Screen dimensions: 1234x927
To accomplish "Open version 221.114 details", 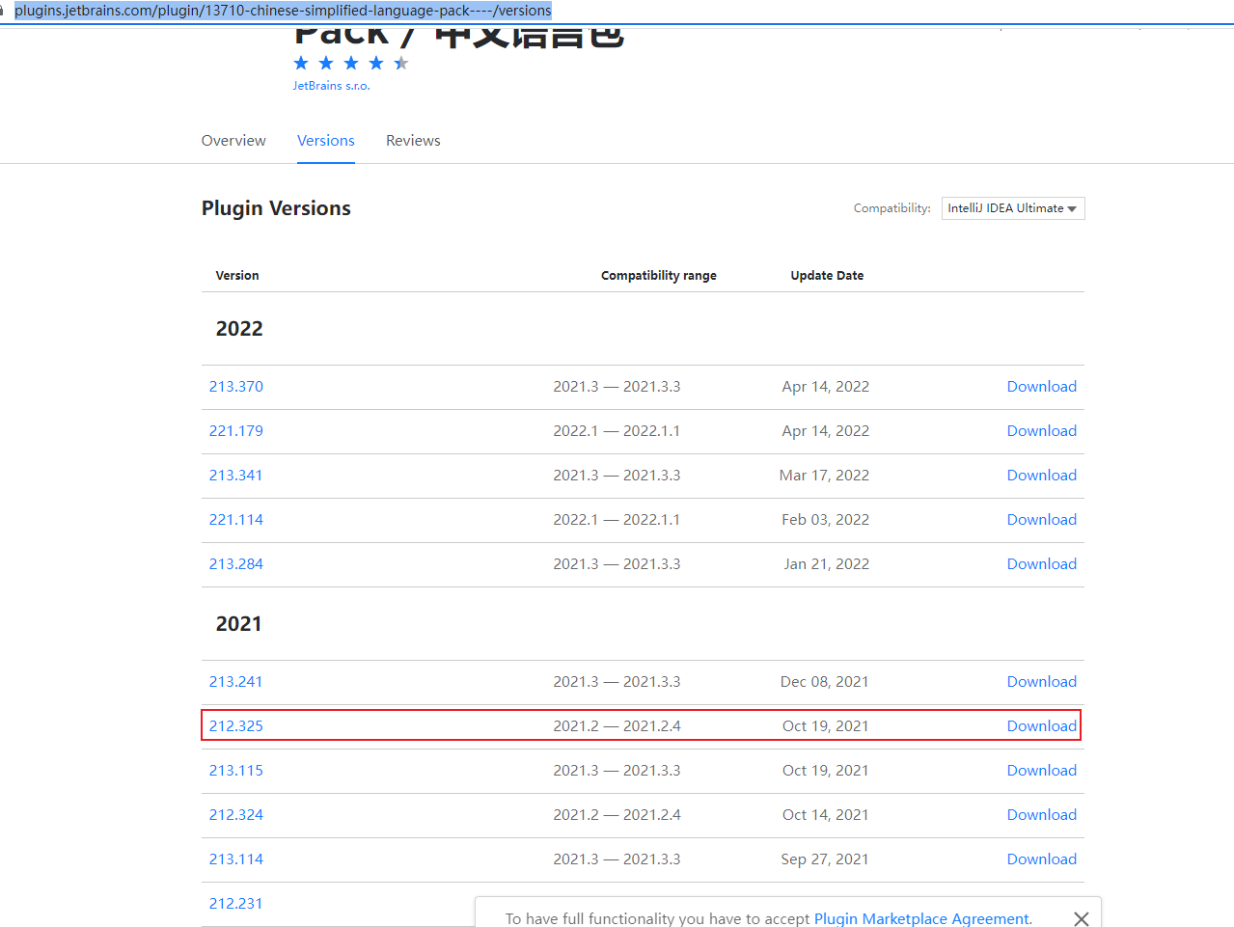I will (236, 520).
